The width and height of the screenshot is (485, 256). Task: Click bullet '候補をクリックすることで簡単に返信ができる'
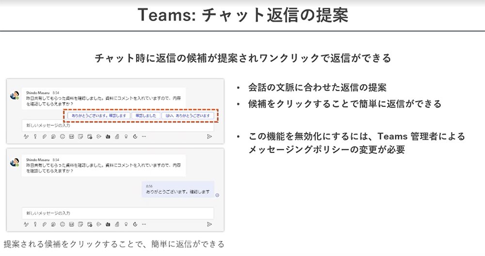click(x=344, y=104)
